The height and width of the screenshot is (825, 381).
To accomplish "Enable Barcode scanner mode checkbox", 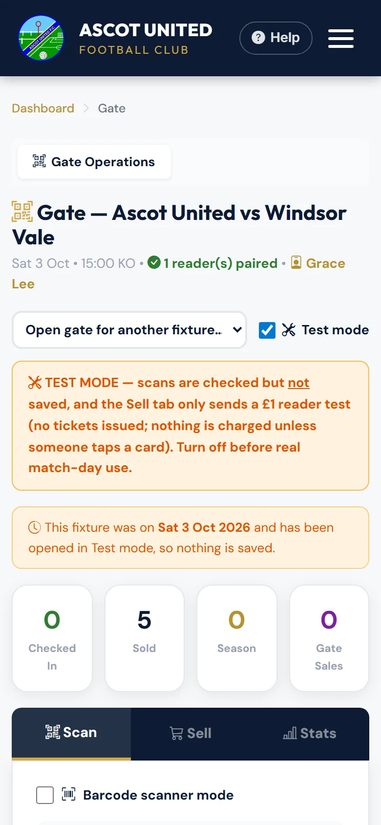I will (45, 795).
